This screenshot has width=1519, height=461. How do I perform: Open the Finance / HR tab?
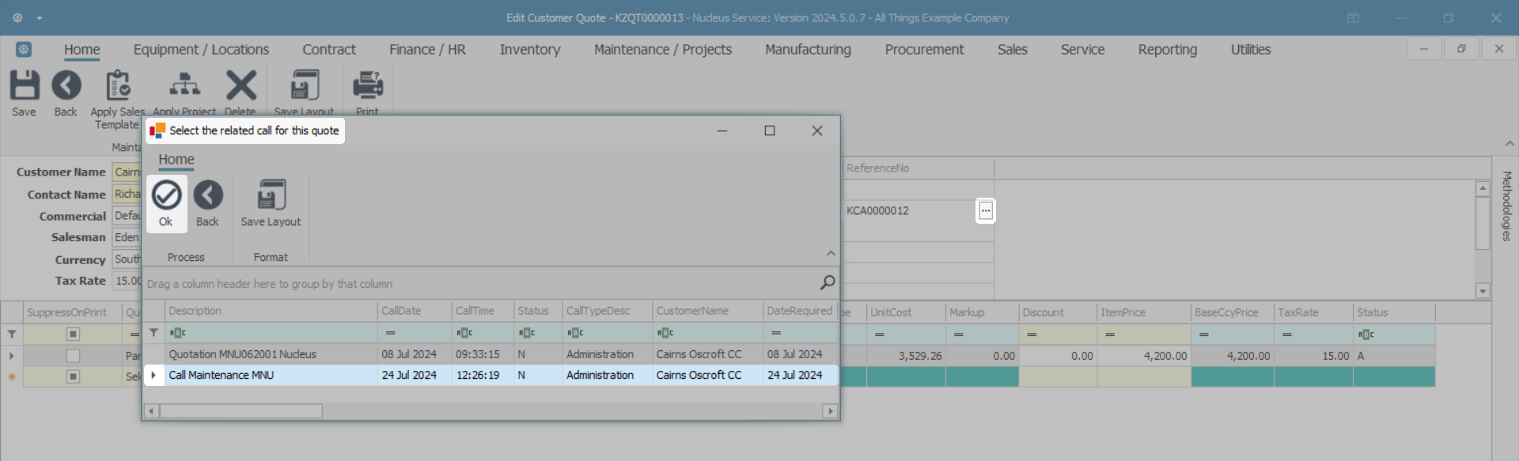(x=427, y=49)
